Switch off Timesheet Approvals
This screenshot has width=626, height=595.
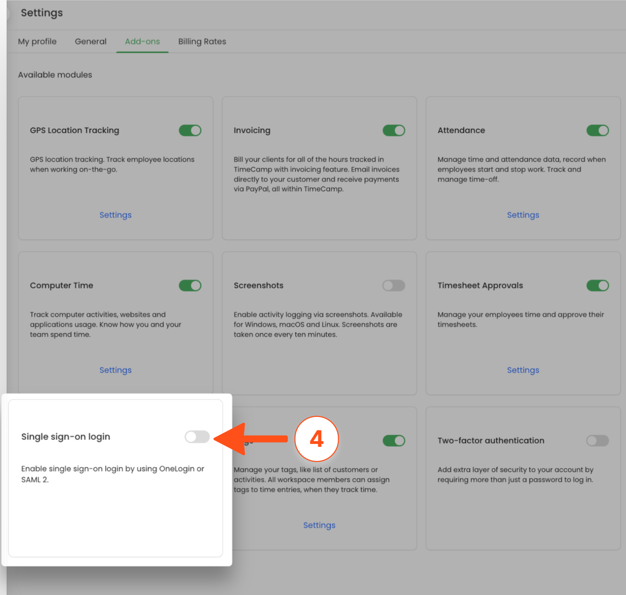598,286
